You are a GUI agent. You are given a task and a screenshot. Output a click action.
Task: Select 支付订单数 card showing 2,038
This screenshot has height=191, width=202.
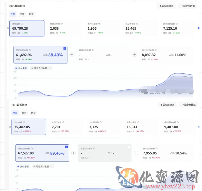(x=65, y=28)
